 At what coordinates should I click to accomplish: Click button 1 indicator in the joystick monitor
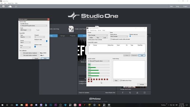[x=89, y=79]
